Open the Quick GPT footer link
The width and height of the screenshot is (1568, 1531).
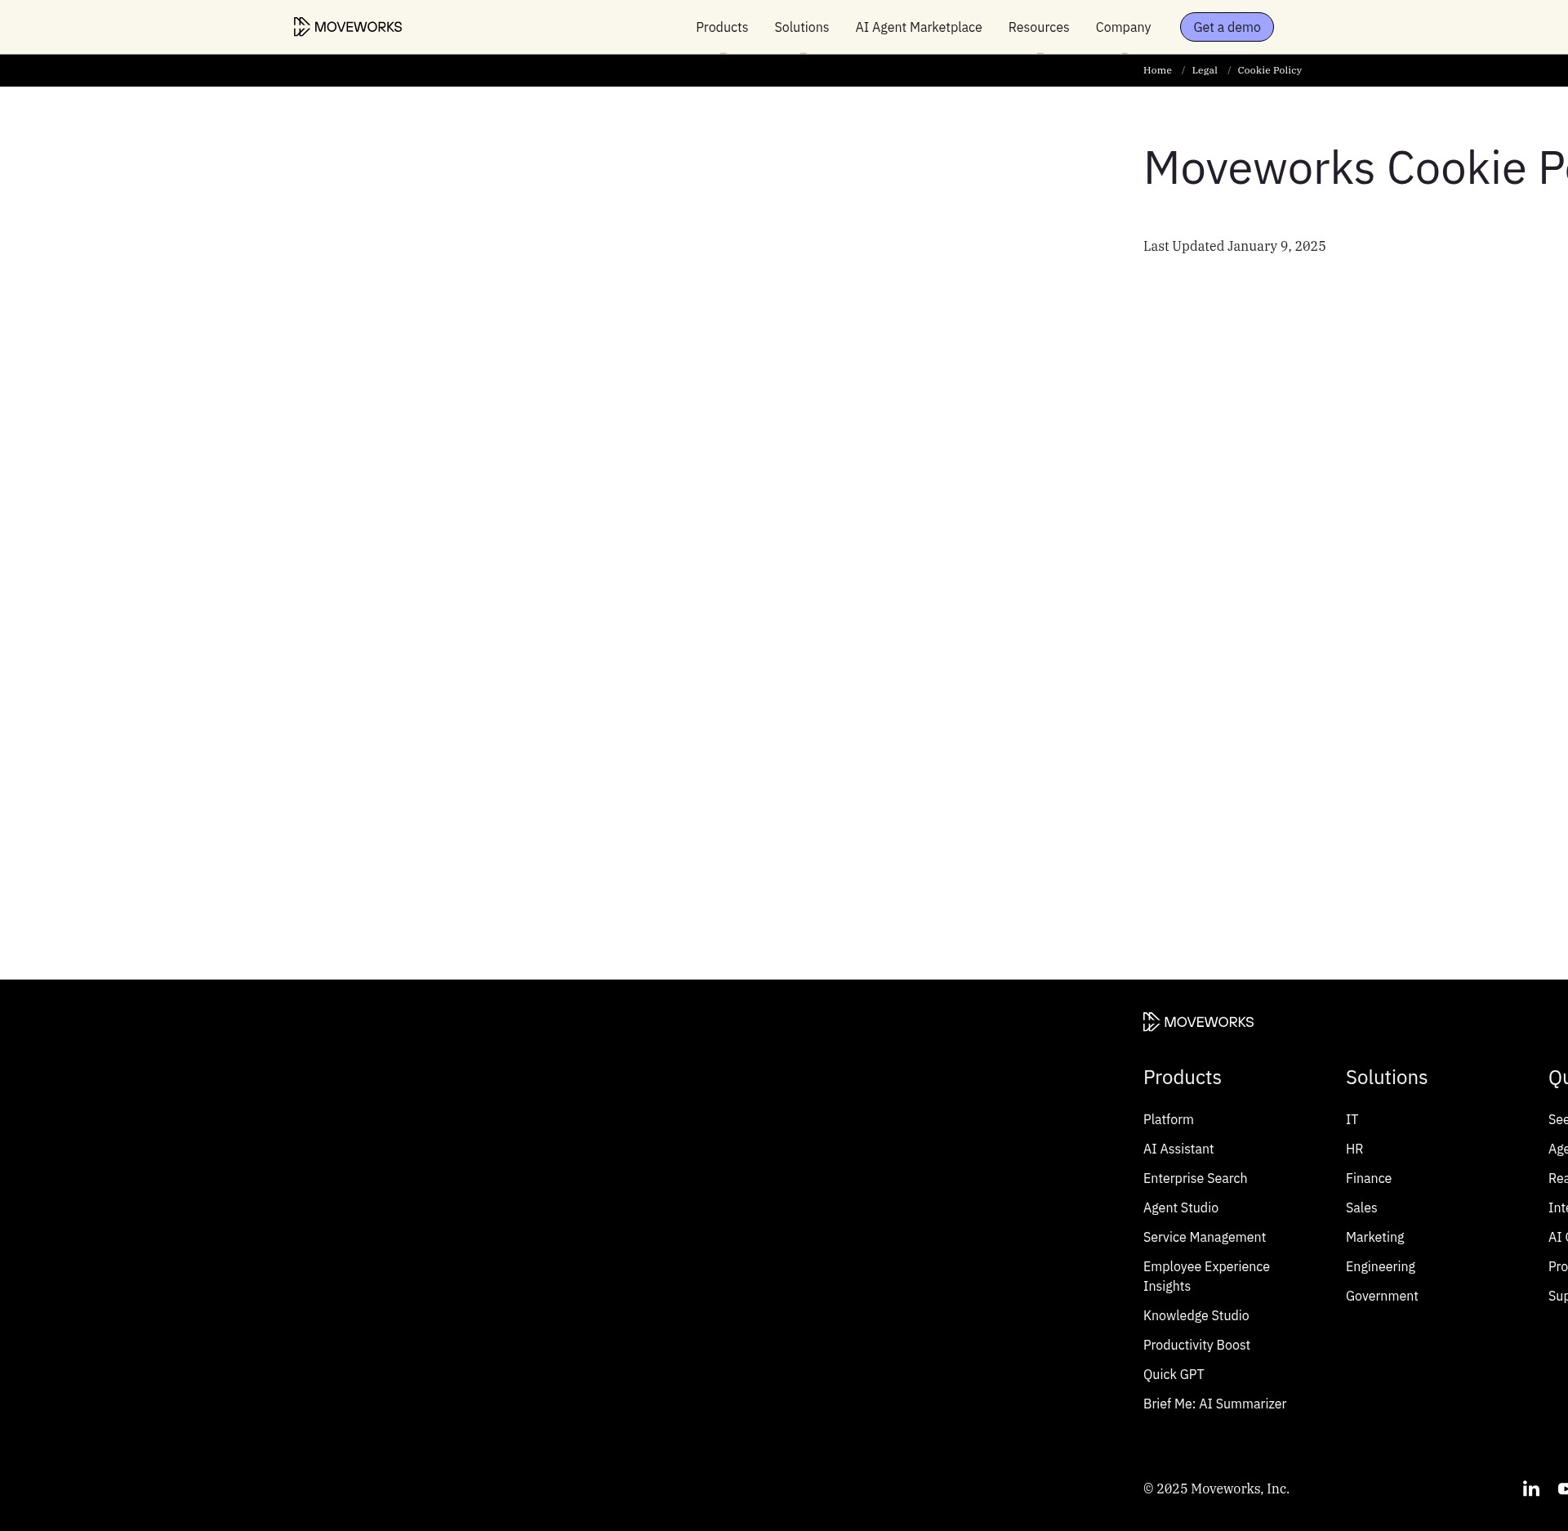[x=1174, y=1374]
